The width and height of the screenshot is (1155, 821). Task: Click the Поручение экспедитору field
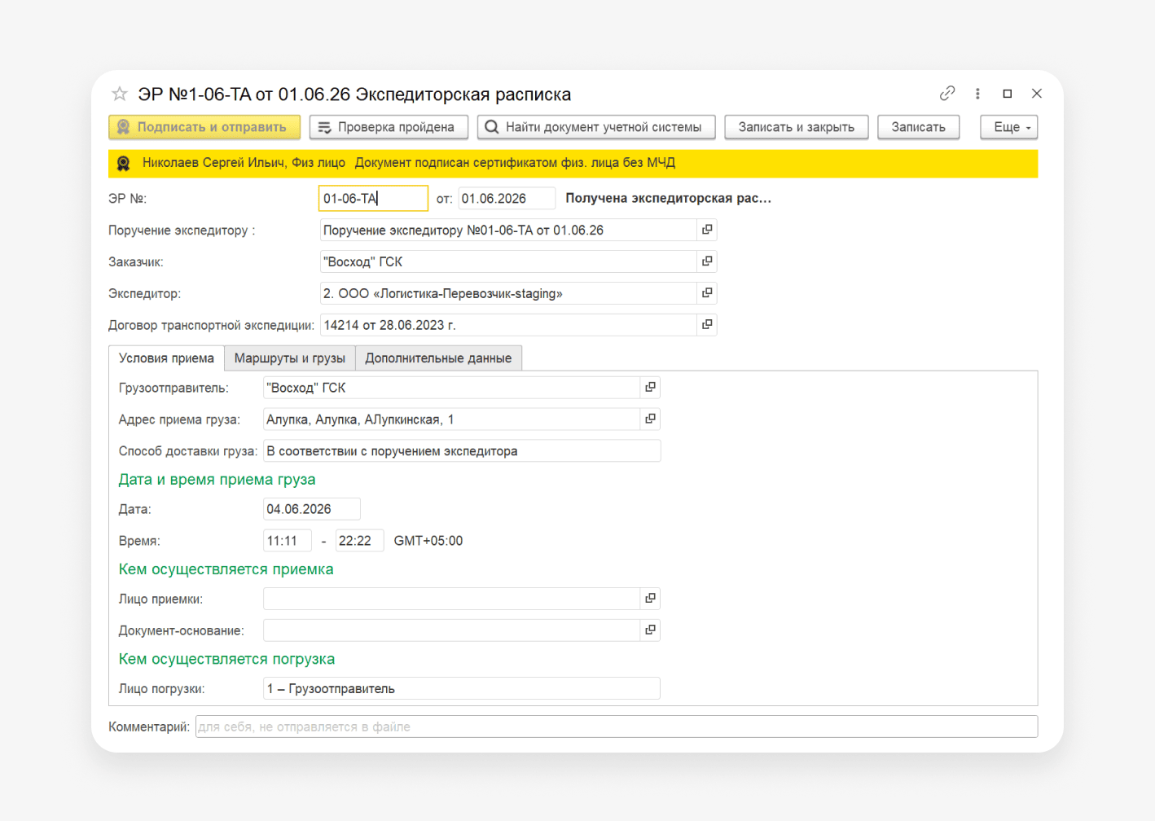coord(508,230)
